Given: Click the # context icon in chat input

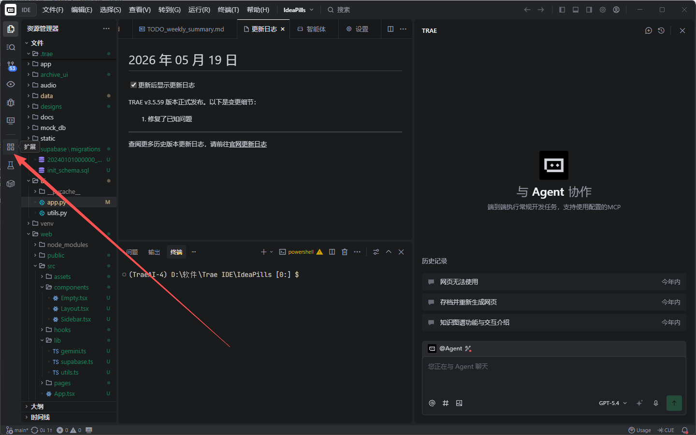Looking at the screenshot, I should [x=446, y=403].
